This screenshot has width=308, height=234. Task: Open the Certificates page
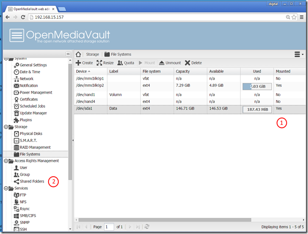click(26, 100)
